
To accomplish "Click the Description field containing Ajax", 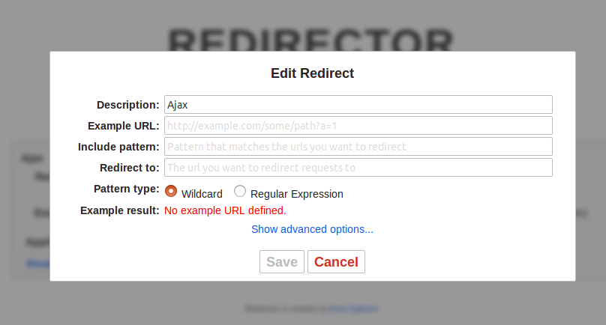I will (x=358, y=105).
